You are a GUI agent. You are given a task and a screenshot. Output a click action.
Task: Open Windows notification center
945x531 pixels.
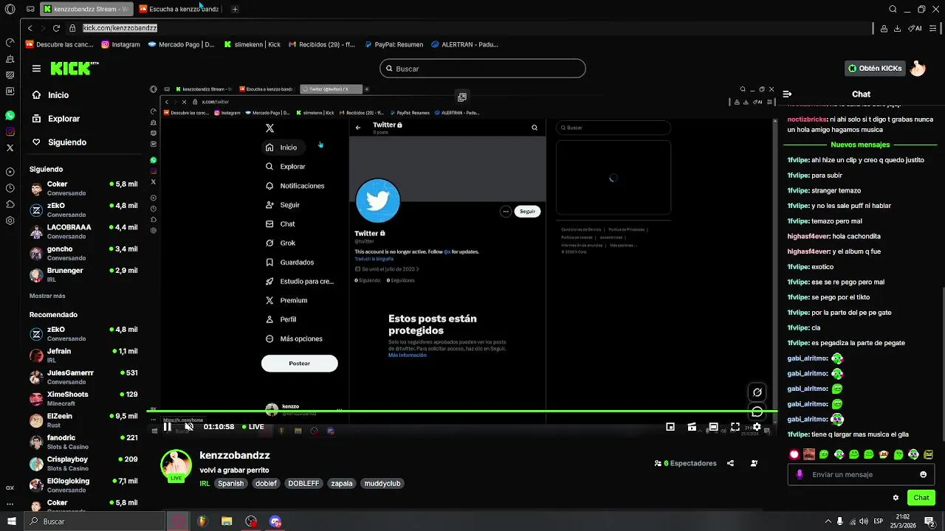pyautogui.click(x=929, y=521)
